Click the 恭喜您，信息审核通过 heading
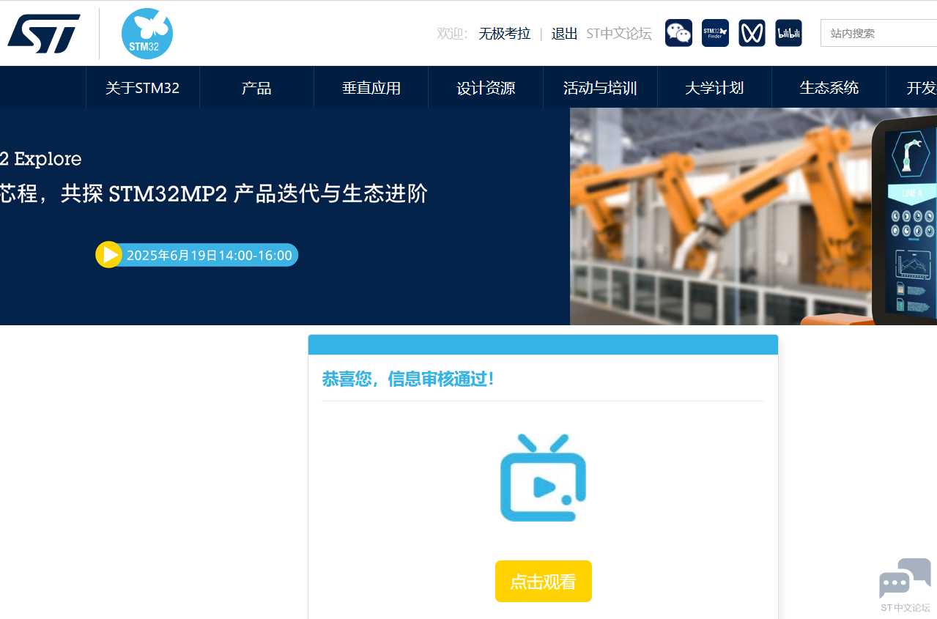937x619 pixels. click(x=408, y=379)
